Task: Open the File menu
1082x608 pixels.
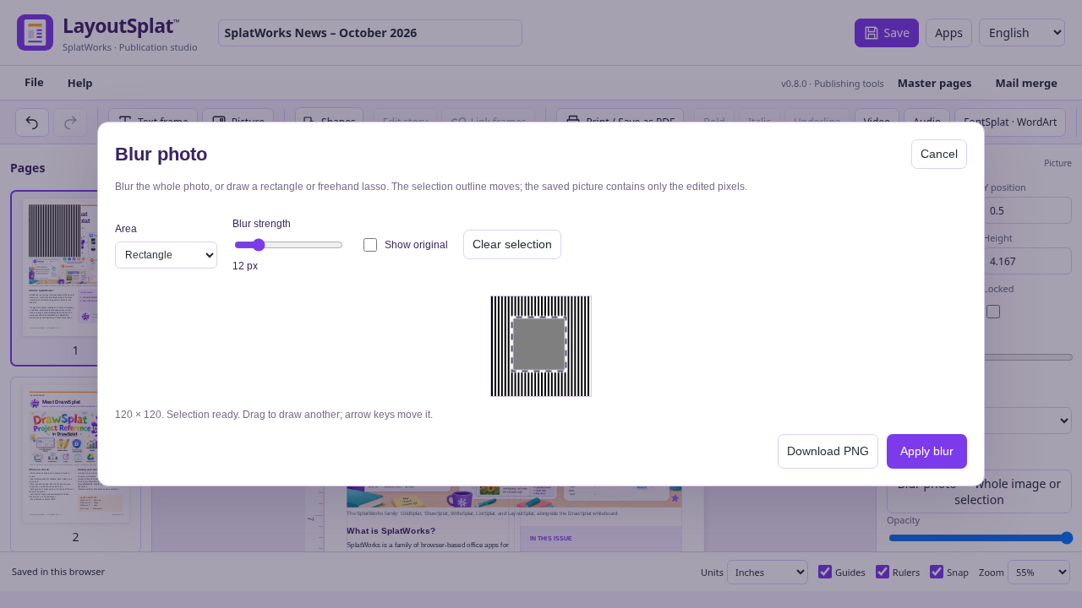Action: pos(34,83)
